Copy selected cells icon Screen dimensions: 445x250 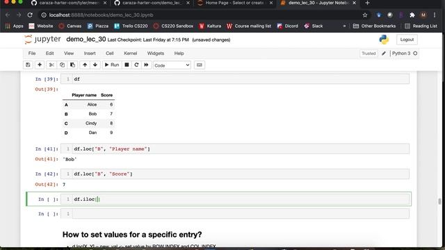click(x=62, y=65)
